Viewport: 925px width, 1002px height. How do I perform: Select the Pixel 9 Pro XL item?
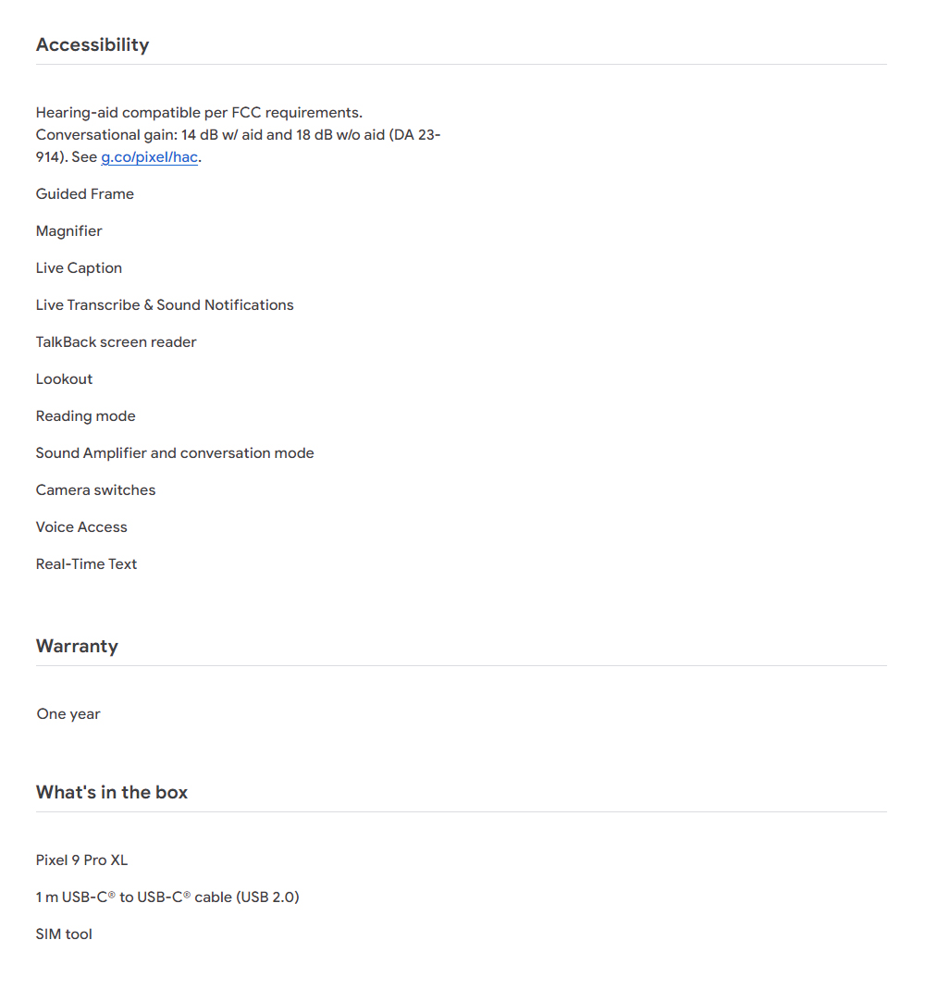[81, 860]
